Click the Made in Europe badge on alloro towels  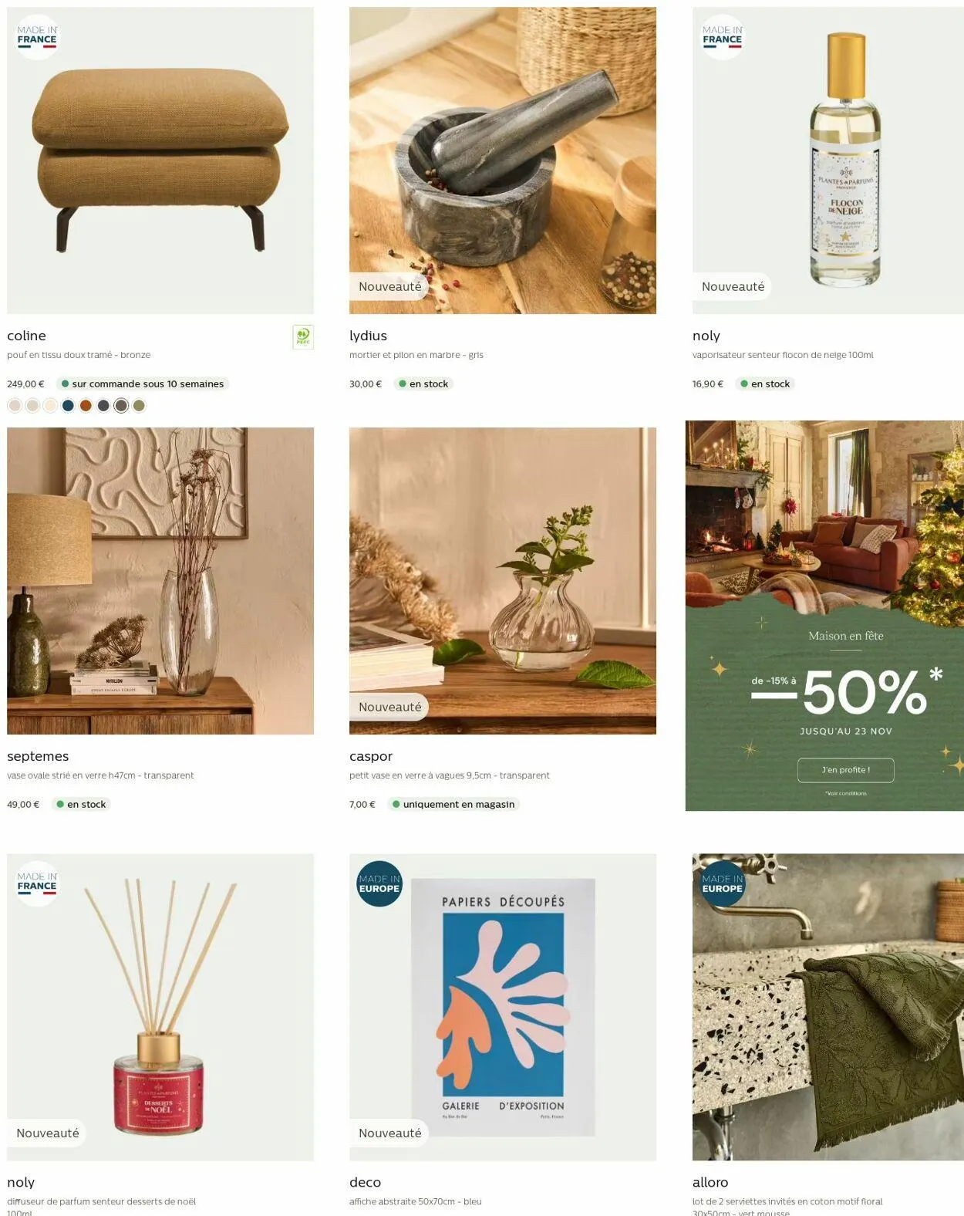click(722, 883)
